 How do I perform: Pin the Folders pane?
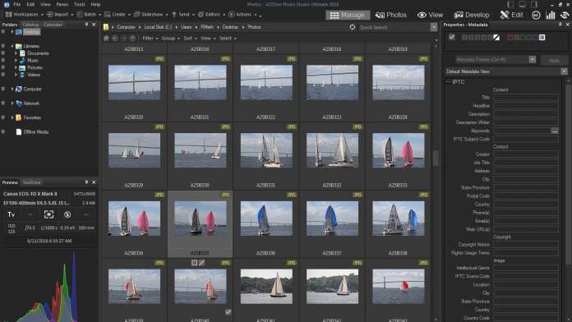click(x=86, y=25)
